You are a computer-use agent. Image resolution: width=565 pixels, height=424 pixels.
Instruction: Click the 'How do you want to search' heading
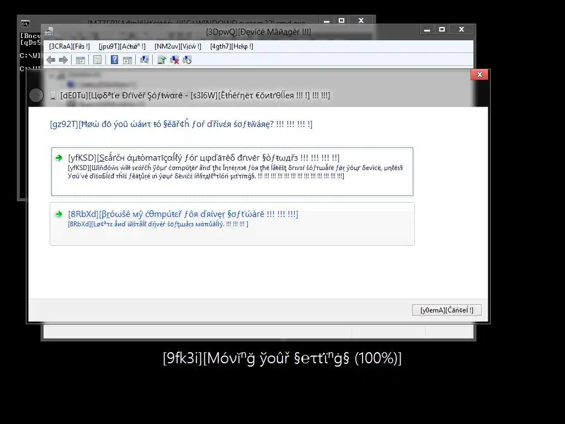181,124
